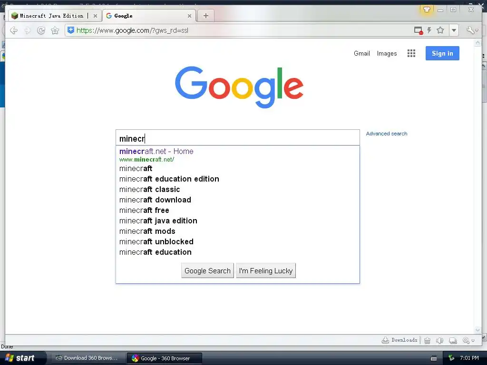Viewport: 487px width, 365px height.
Task: Switch to the Minecraft Java Edition tab
Action: click(51, 16)
